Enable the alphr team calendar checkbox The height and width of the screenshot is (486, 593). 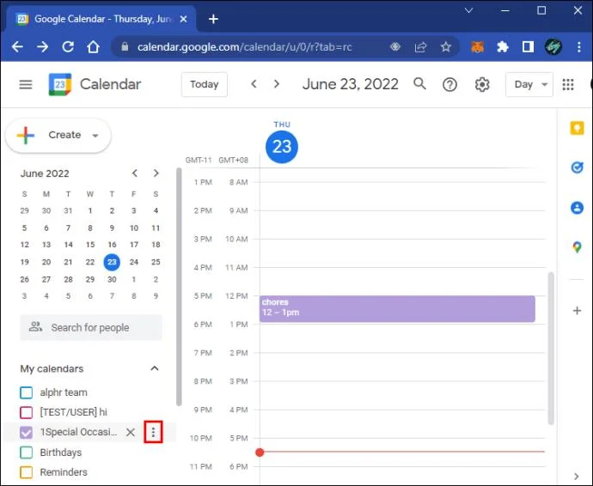point(26,392)
